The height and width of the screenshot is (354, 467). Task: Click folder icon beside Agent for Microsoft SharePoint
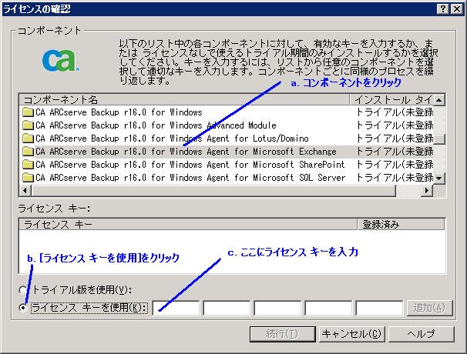28,165
